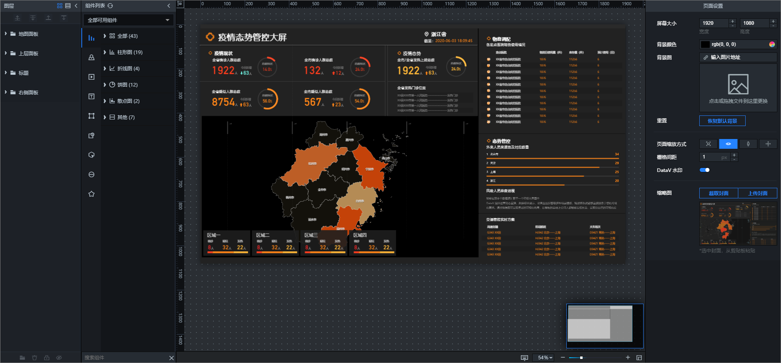Viewport: 781px width, 363px height.
Task: Collapse the 组件列表 panel with arrow
Action: (x=169, y=6)
